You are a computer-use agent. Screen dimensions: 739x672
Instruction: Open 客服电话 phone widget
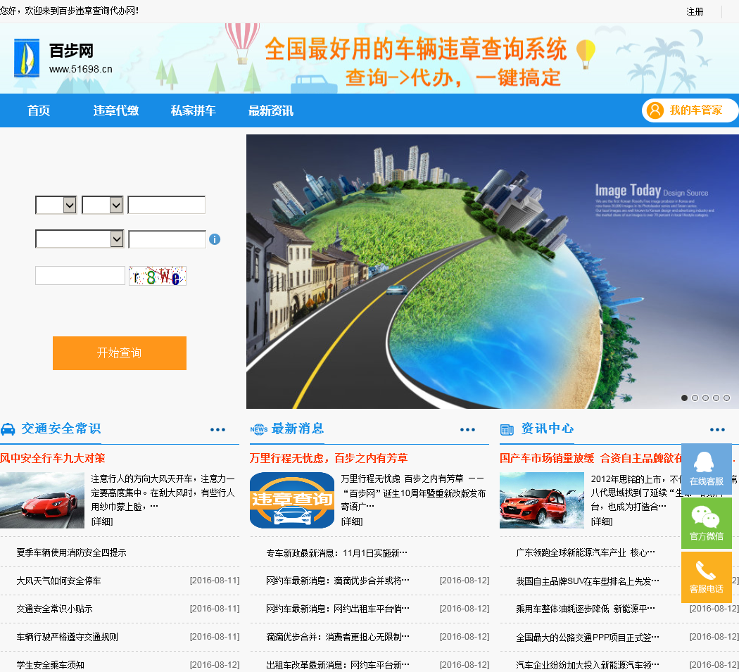[x=706, y=577]
